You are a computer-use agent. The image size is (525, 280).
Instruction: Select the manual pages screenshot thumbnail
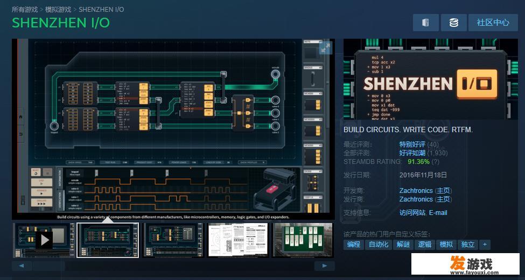coord(238,240)
